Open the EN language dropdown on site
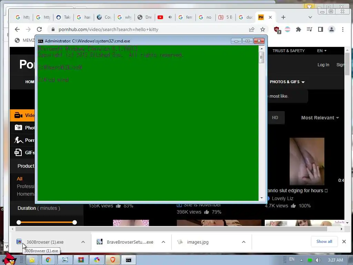The height and width of the screenshot is (265, 353). pyautogui.click(x=322, y=51)
